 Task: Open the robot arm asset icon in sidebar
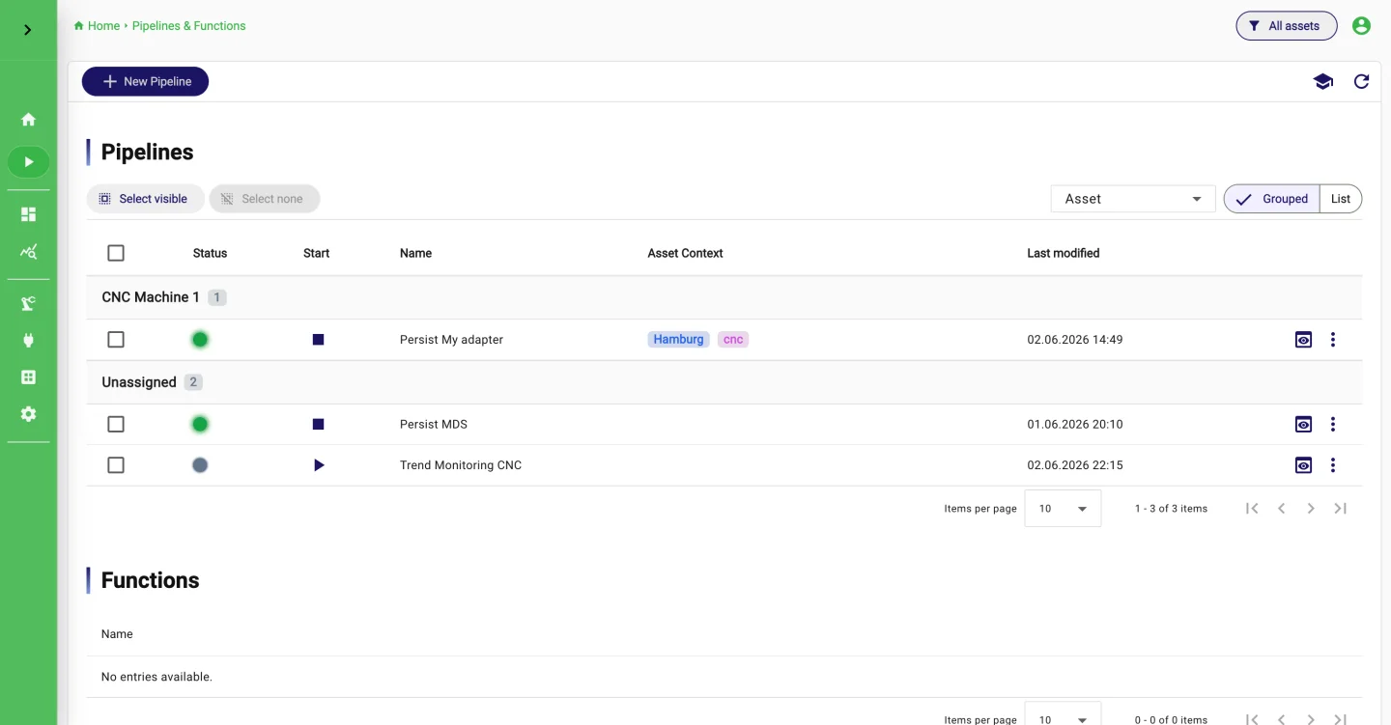point(28,303)
